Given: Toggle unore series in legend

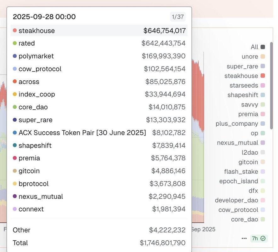Looking at the screenshot, I should (253, 56).
